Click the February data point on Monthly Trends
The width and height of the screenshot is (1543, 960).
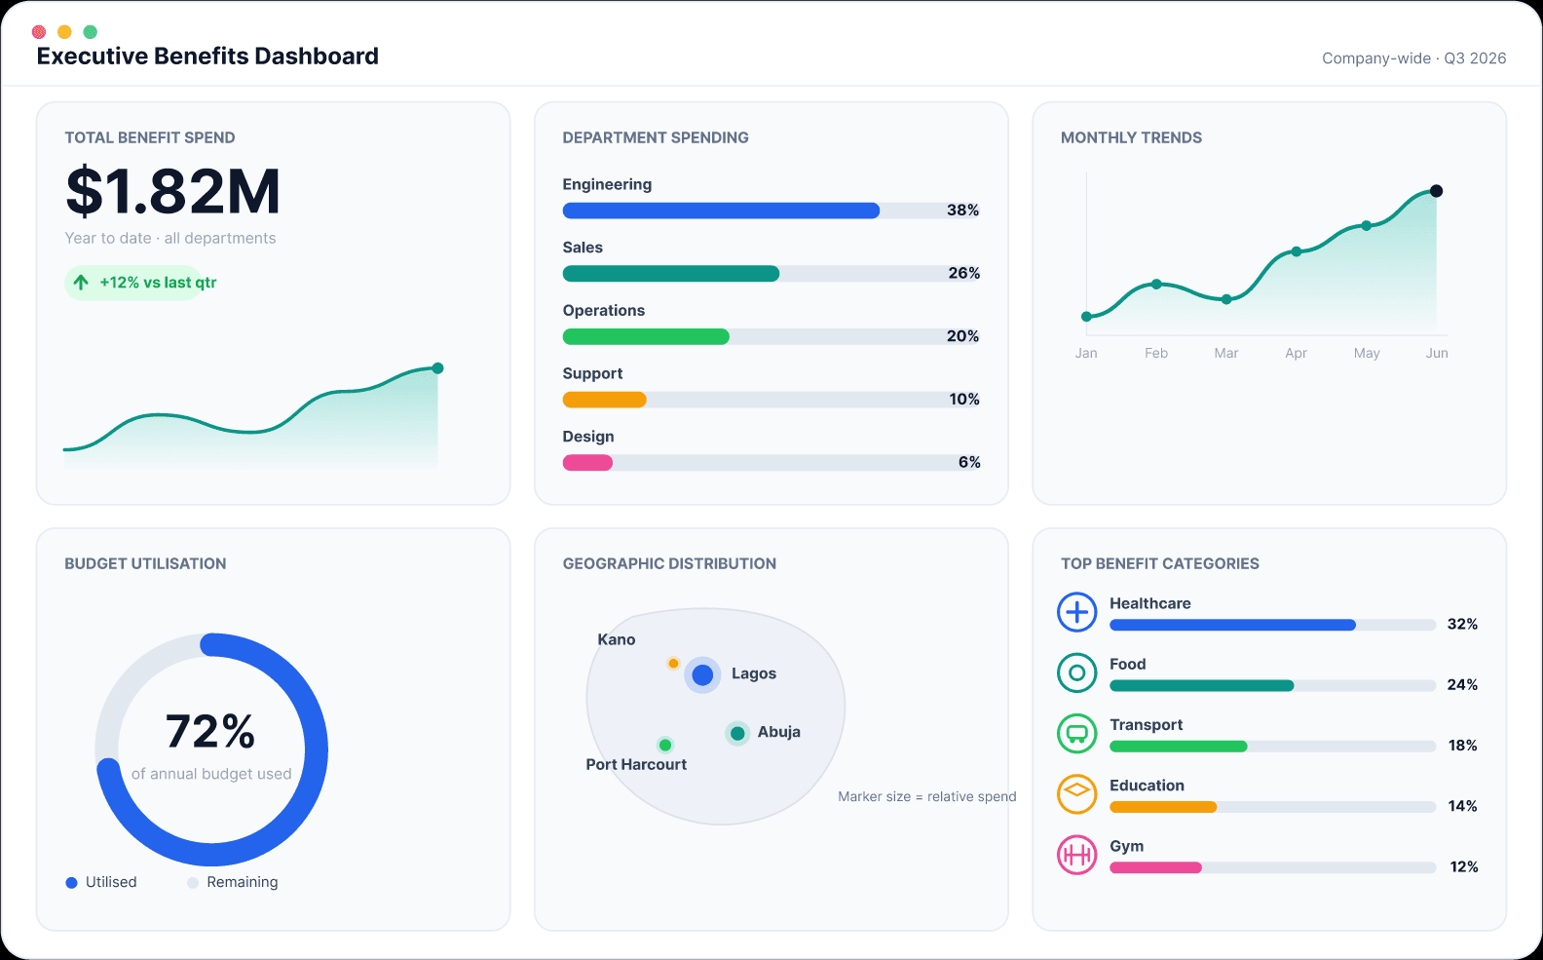point(1156,285)
